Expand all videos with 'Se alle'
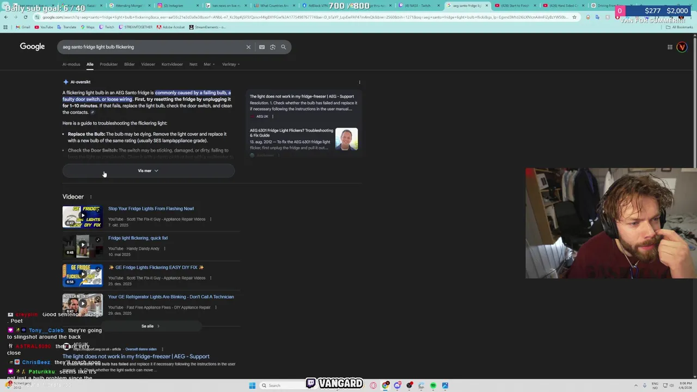697x392 pixels. 150,326
